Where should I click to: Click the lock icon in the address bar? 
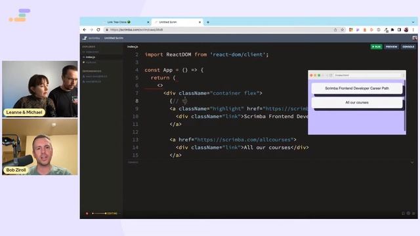pos(107,29)
